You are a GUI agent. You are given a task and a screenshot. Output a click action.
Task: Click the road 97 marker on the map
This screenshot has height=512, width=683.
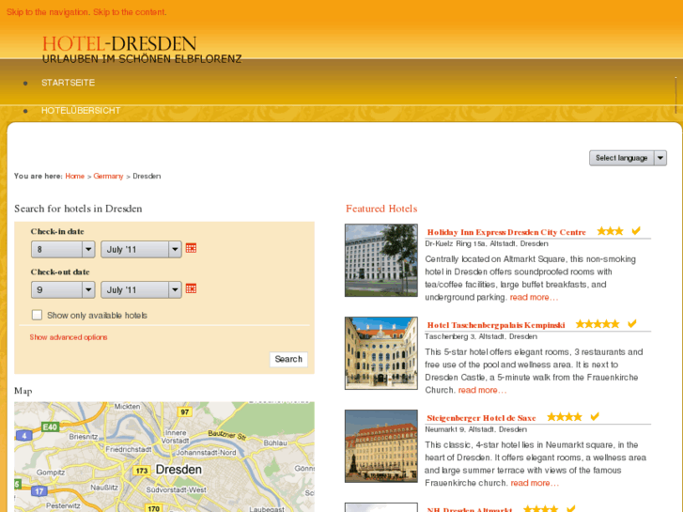point(185,411)
